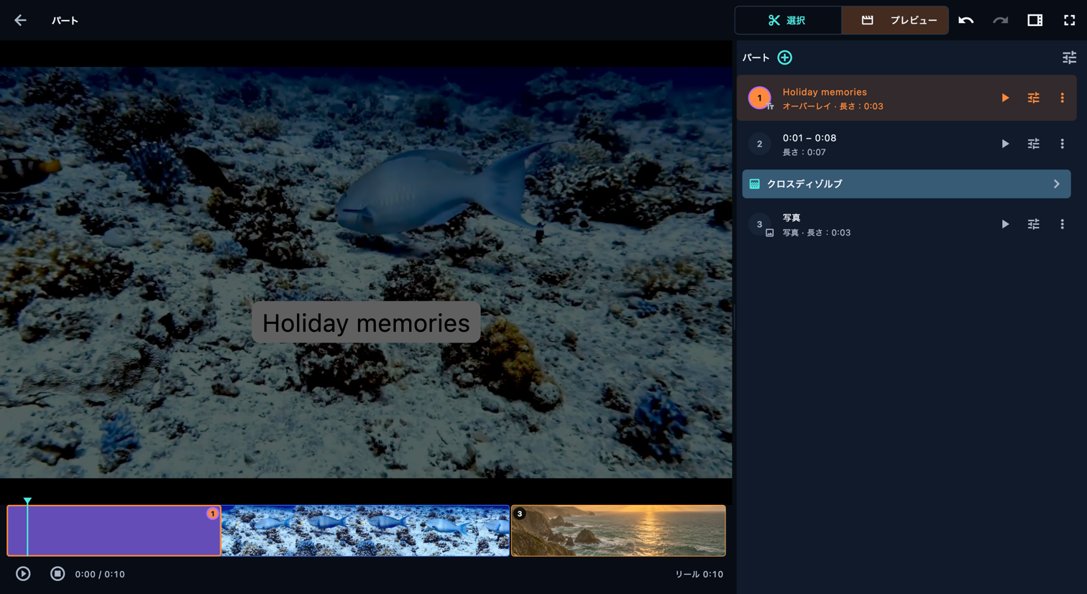Open adjustments for Holiday memories part
This screenshot has height=594, width=1087.
1034,98
